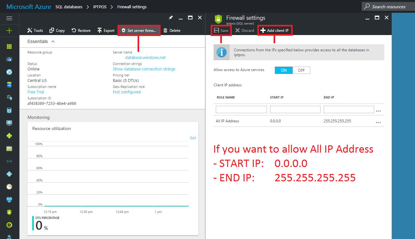The image size is (415, 239).
Task: Click the green plus New resource icon
Action: click(x=9, y=31)
